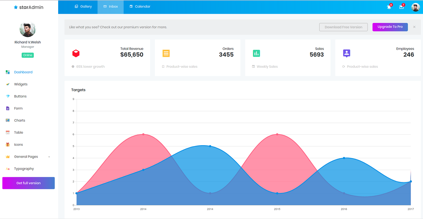Viewport: 423px width, 219px height.
Task: Go to Dashboard in the sidebar
Action: point(23,72)
